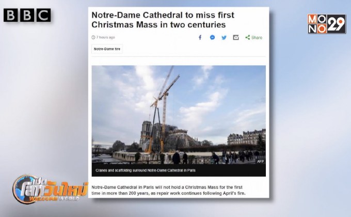Select the article's opening paragraph text
Screen dimensions: 351x217
click(x=168, y=190)
